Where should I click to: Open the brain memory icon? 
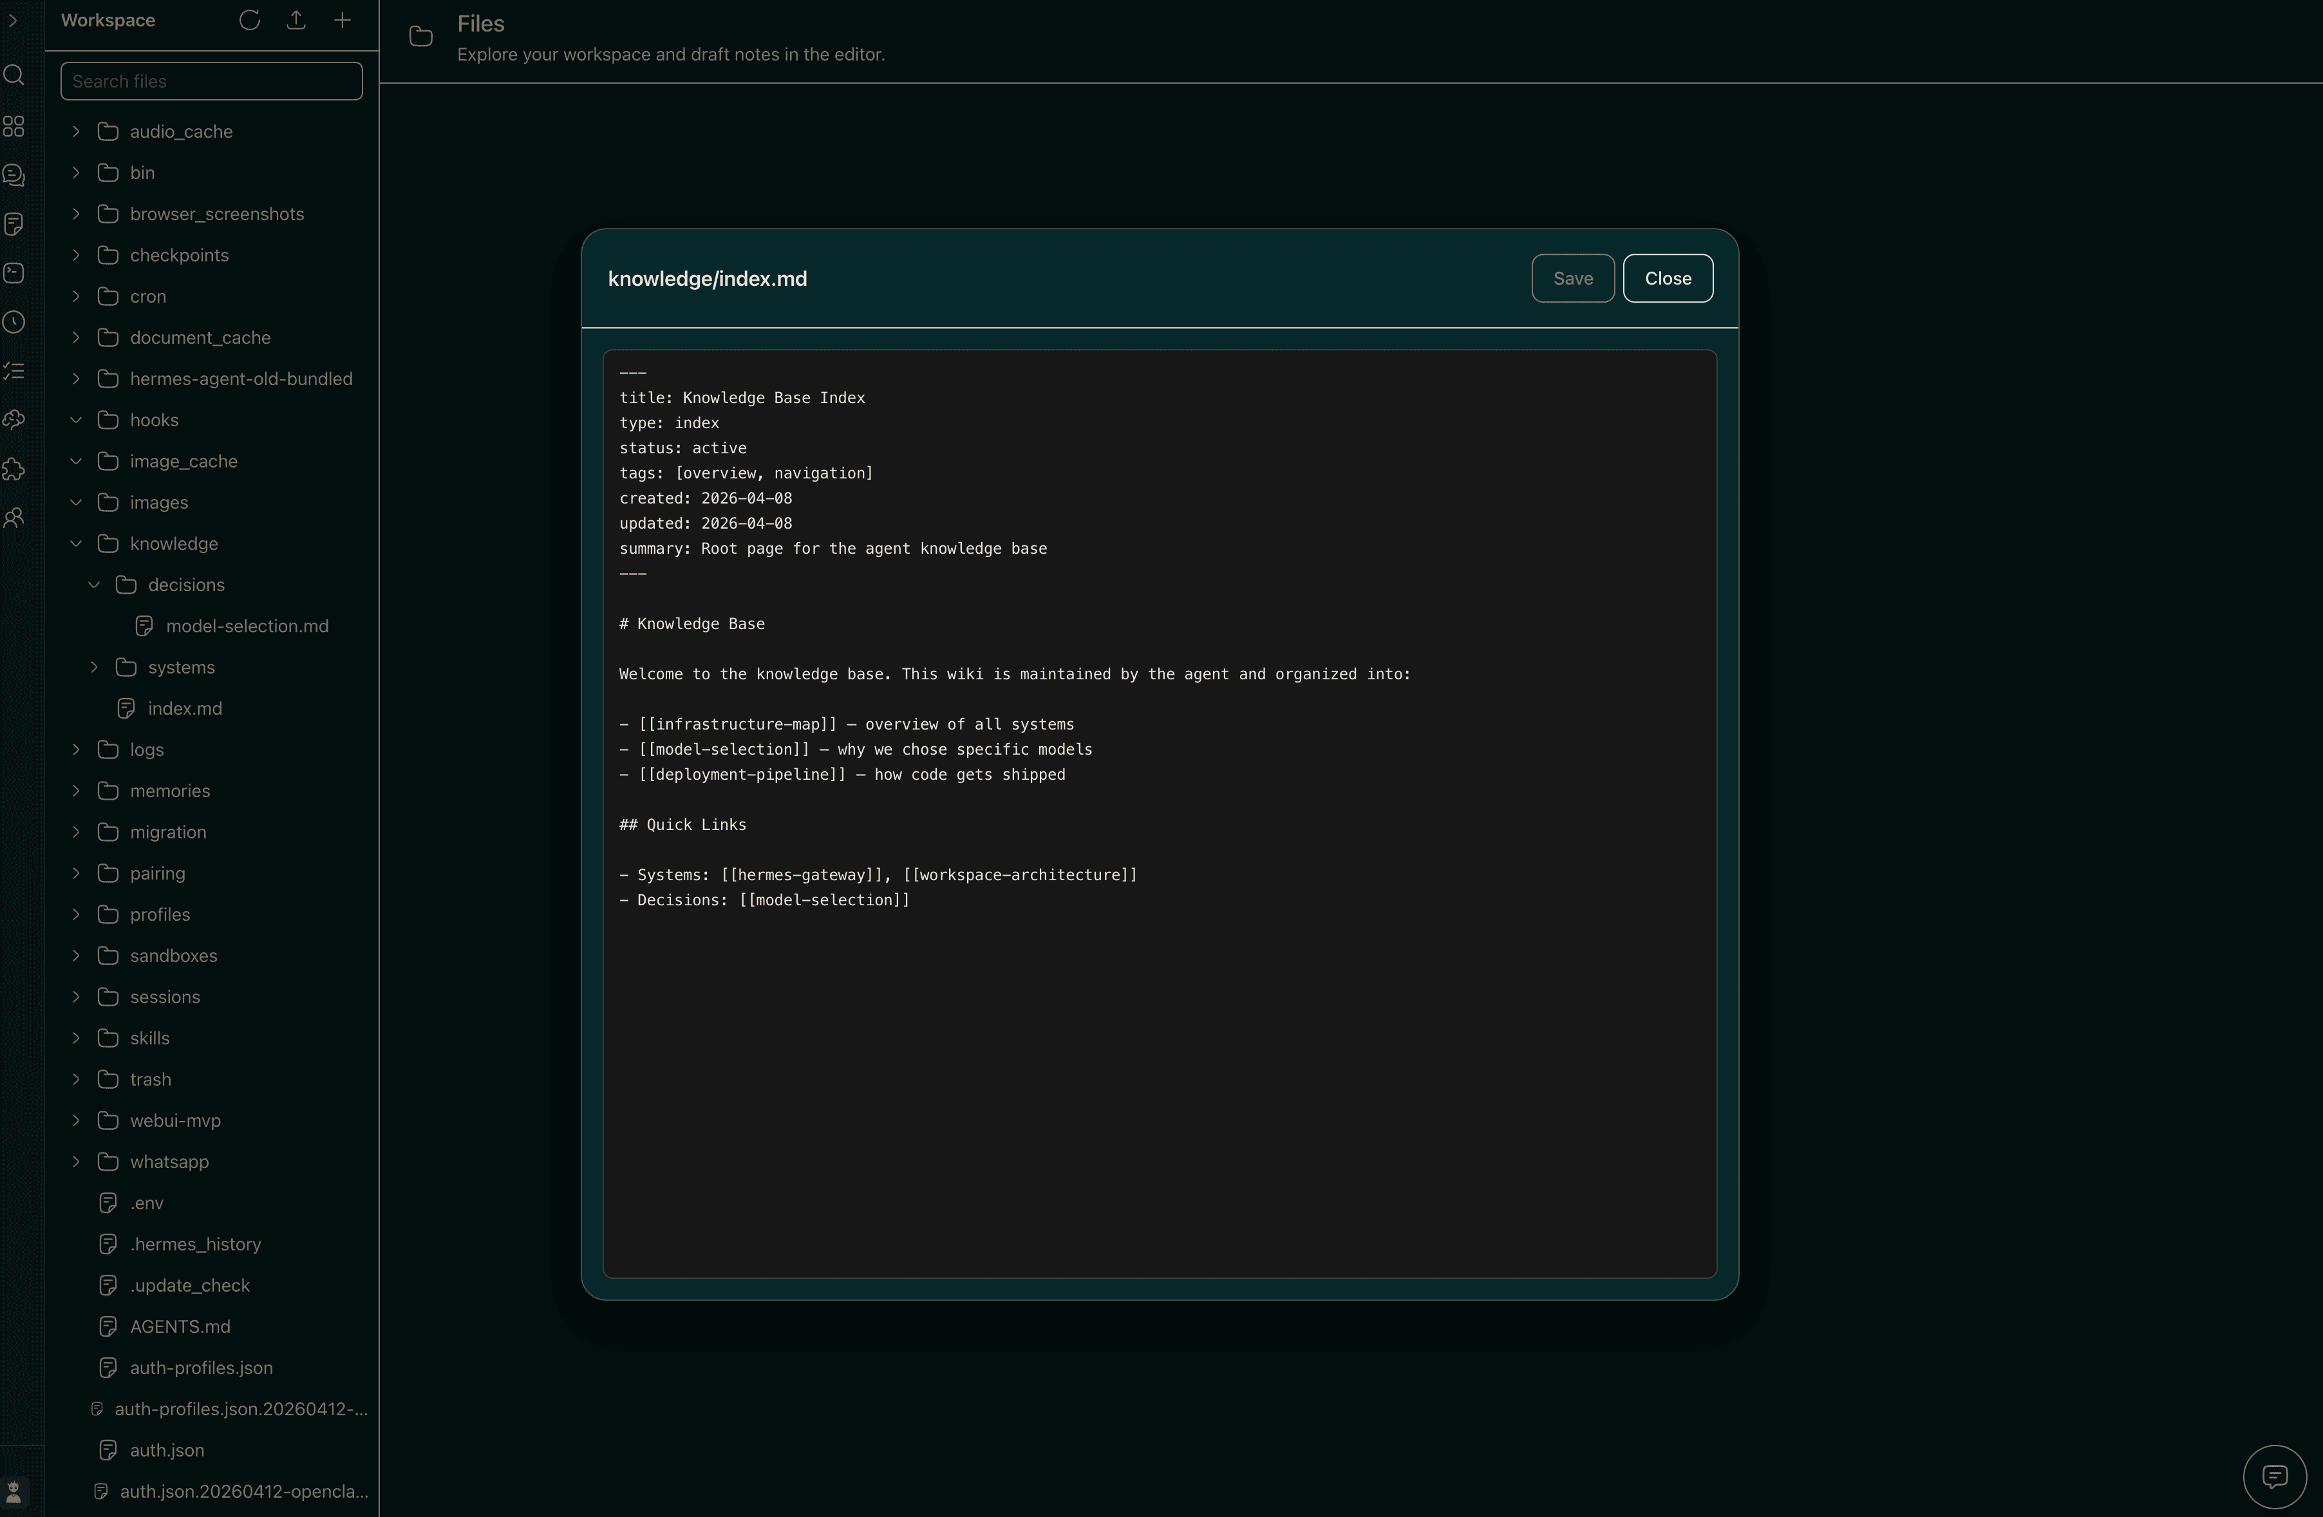tap(14, 420)
